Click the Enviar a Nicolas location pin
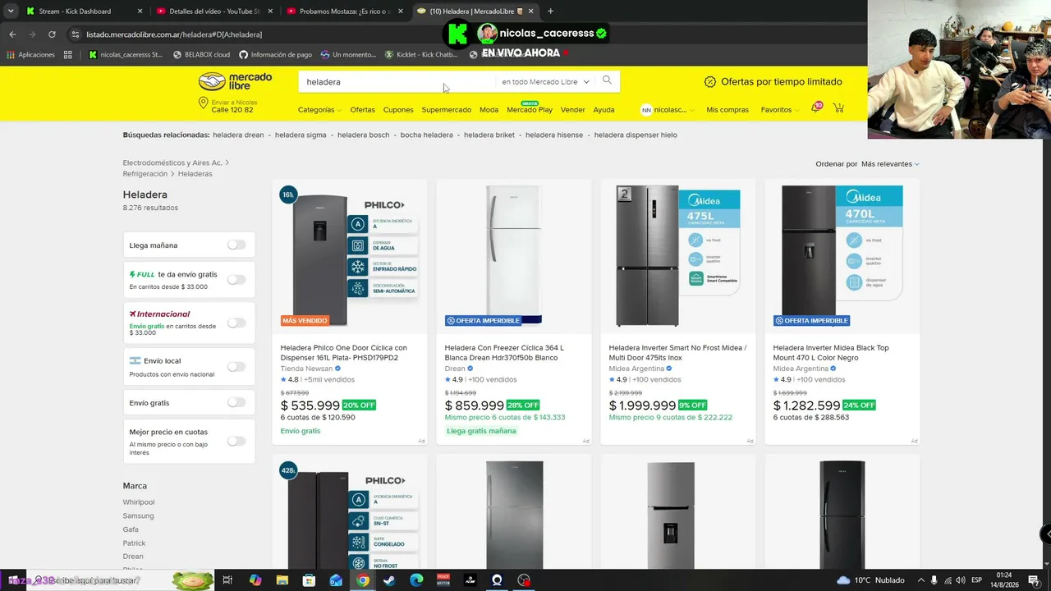Image resolution: width=1051 pixels, height=591 pixels. [x=203, y=103]
